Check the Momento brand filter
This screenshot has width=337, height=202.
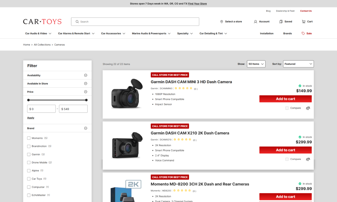pos(29,138)
